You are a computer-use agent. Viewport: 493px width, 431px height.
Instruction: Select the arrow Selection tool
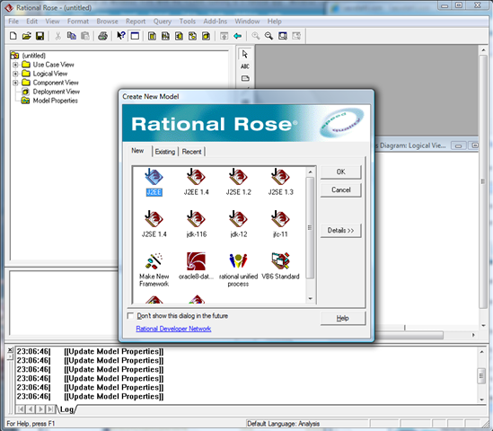point(245,54)
